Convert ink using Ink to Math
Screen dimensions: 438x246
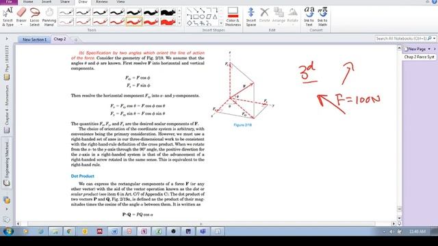[322, 16]
